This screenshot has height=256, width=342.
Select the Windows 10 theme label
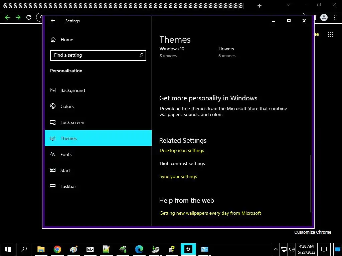(x=172, y=49)
